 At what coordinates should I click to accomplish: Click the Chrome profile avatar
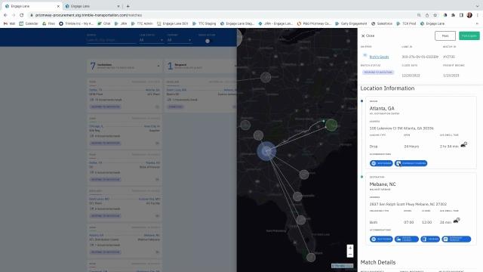pyautogui.click(x=469, y=15)
